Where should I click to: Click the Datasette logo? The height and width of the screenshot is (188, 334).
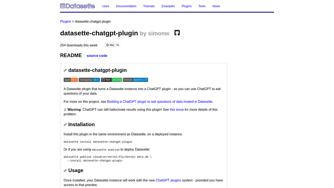tap(77, 6)
